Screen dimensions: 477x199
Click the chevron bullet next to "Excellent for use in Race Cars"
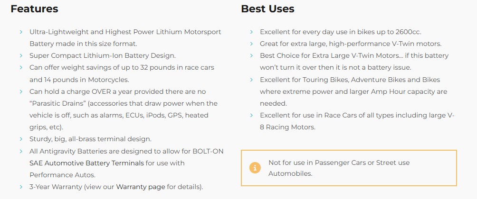coord(252,115)
